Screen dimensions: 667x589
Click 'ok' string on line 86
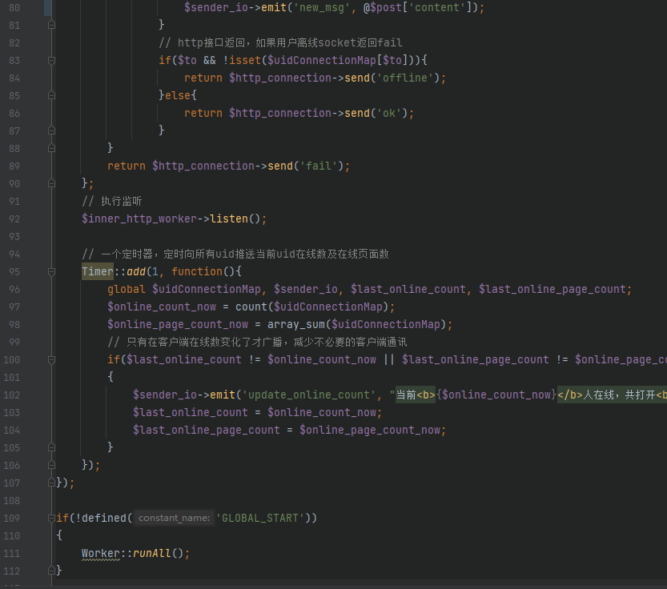click(389, 113)
